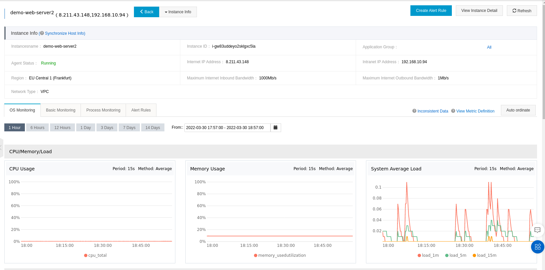545x270 pixels.
Task: Click Intranet IP 192.168.10.94 value
Action: [414, 62]
